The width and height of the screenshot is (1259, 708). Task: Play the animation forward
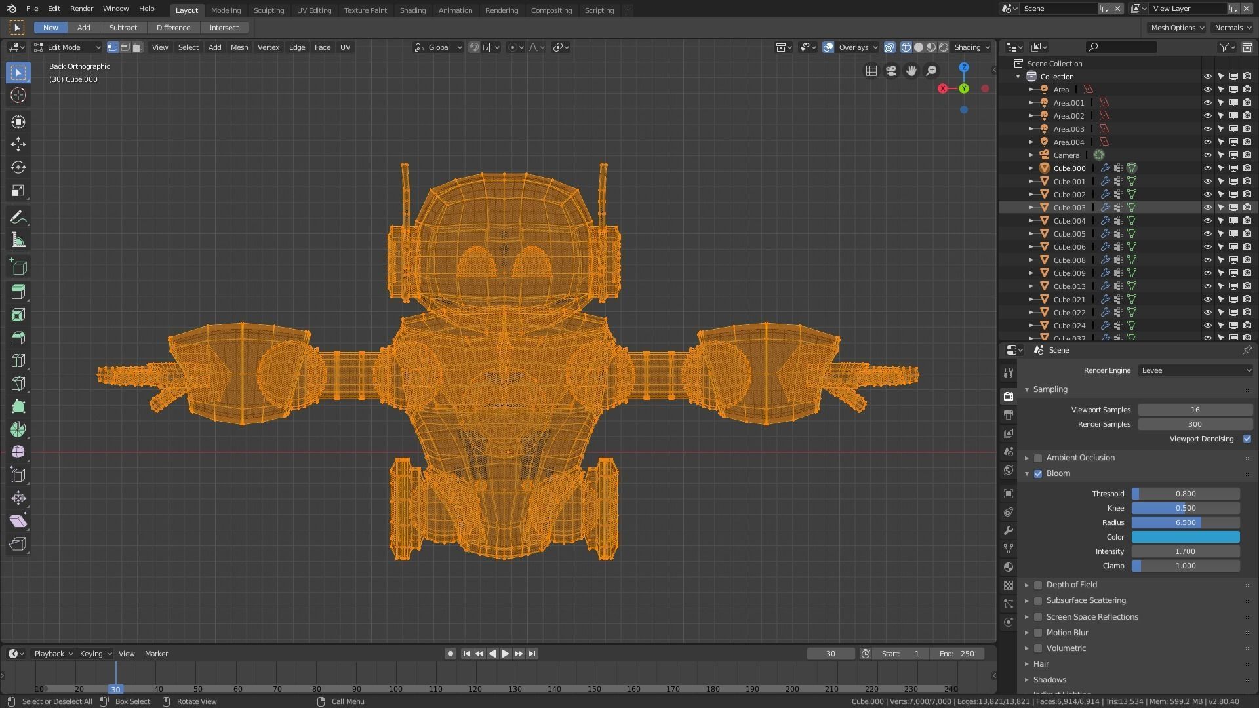click(x=505, y=654)
